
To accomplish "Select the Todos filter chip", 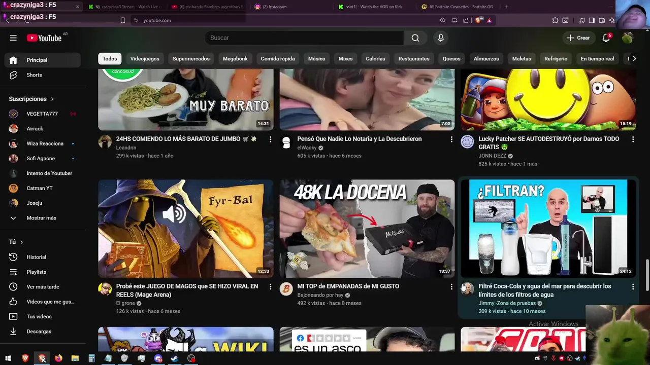I will point(110,59).
